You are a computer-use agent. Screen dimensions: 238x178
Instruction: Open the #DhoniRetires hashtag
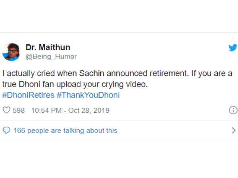[x=28, y=95]
